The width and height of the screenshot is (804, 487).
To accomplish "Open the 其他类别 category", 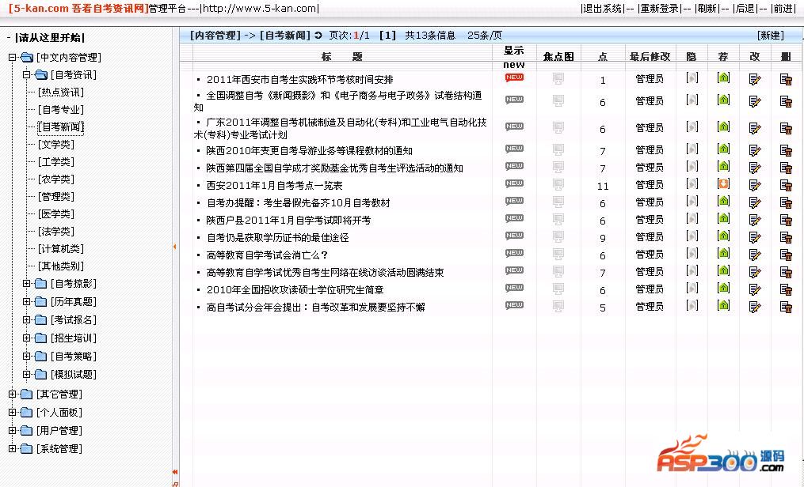I will click(60, 266).
